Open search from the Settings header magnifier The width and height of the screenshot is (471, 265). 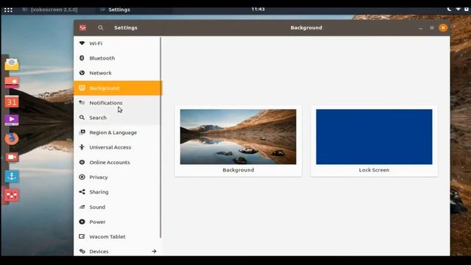pyautogui.click(x=101, y=28)
